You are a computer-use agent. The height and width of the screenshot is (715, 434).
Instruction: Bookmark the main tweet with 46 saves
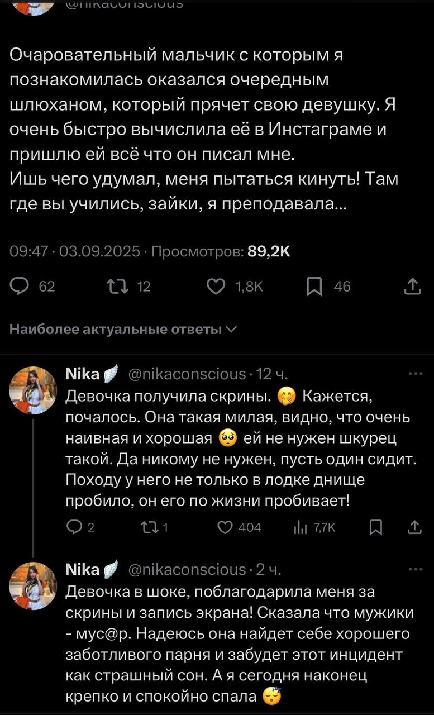[314, 287]
